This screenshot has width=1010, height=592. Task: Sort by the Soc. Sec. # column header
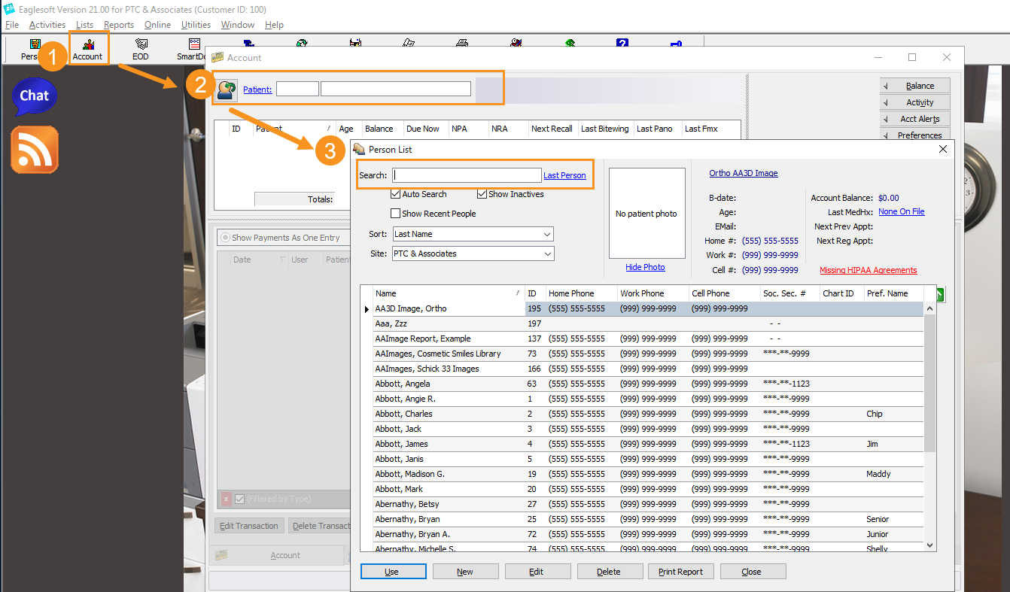pos(789,293)
